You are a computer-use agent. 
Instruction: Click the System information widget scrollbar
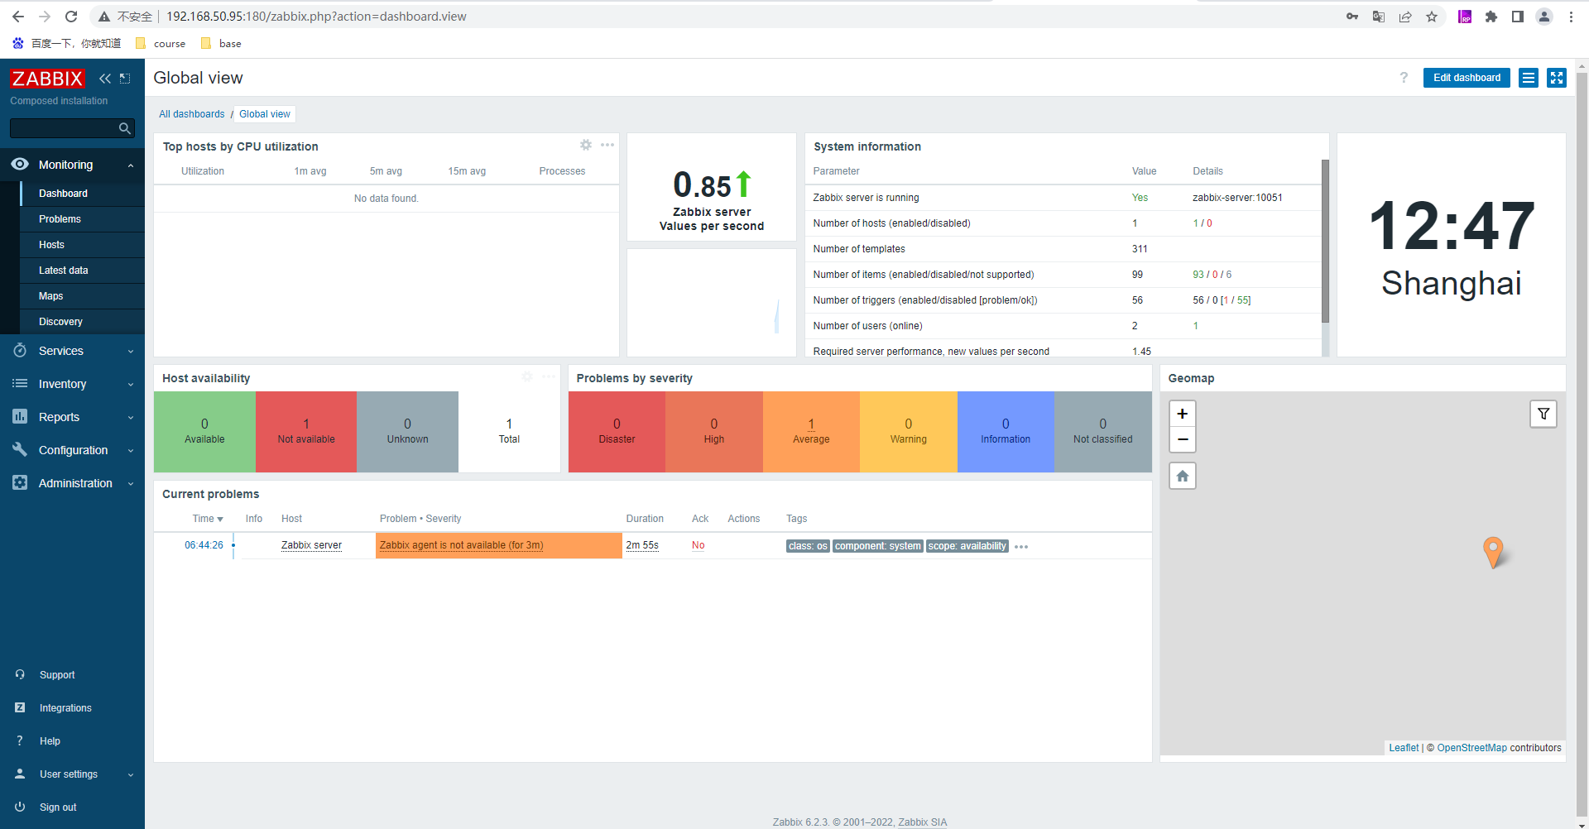coord(1325,241)
